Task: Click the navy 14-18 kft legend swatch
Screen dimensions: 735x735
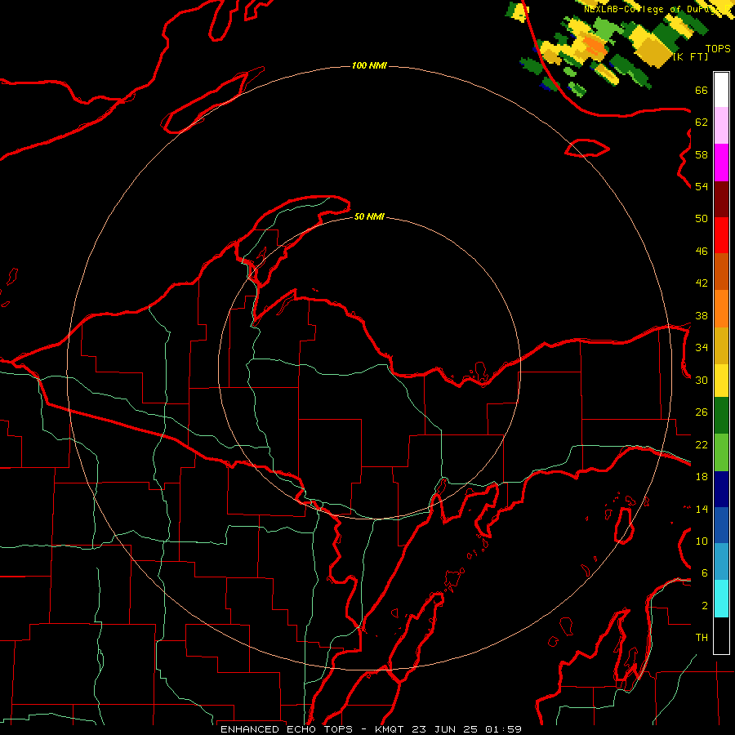Action: point(721,489)
